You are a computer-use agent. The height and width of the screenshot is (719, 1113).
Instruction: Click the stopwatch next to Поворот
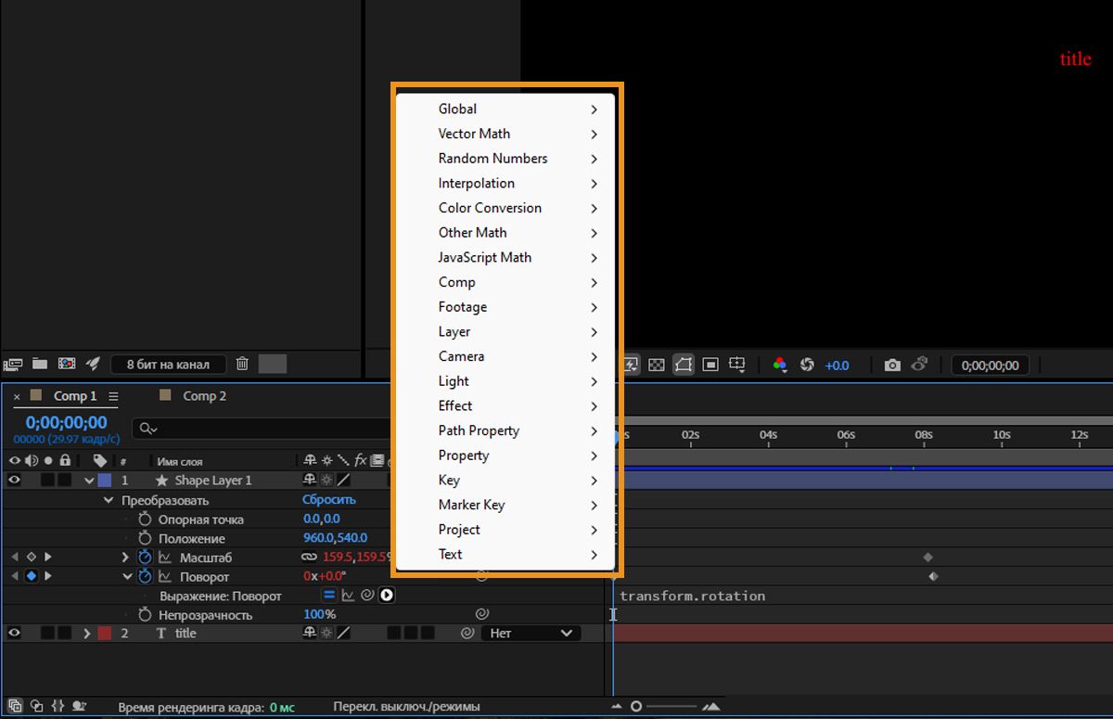(x=145, y=576)
